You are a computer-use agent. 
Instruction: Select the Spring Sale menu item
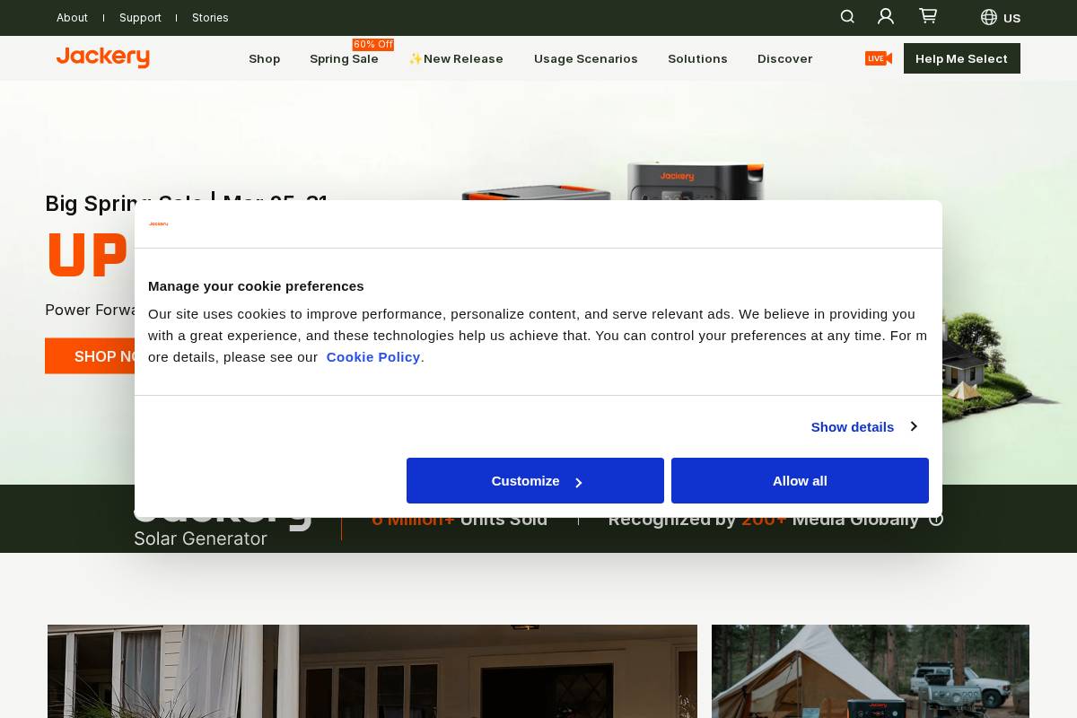(x=344, y=58)
